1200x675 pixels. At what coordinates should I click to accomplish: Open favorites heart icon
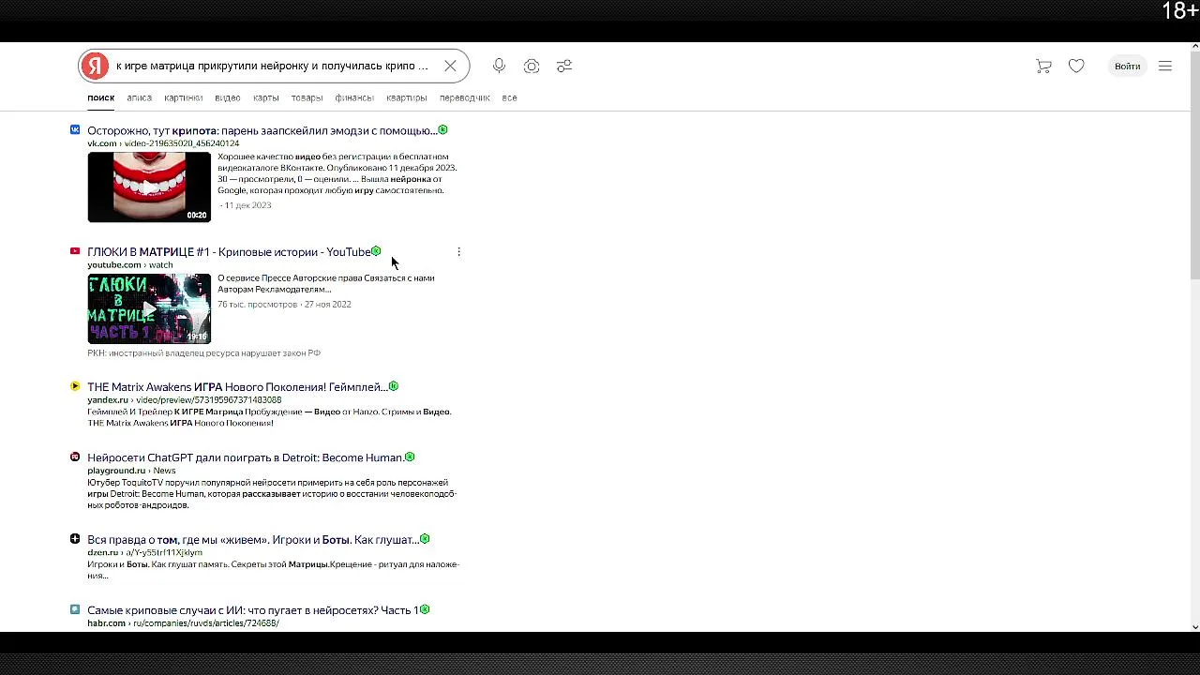point(1076,66)
